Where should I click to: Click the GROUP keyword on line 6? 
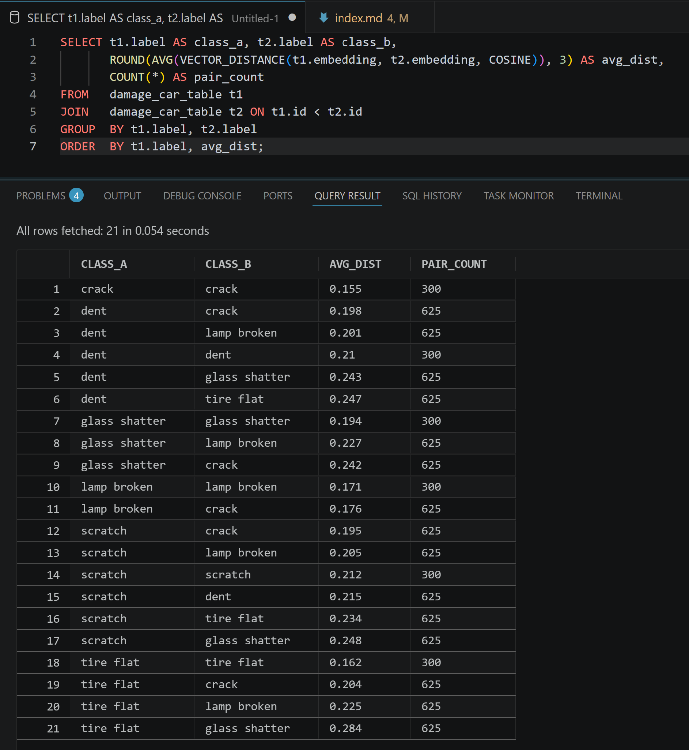[x=78, y=129]
